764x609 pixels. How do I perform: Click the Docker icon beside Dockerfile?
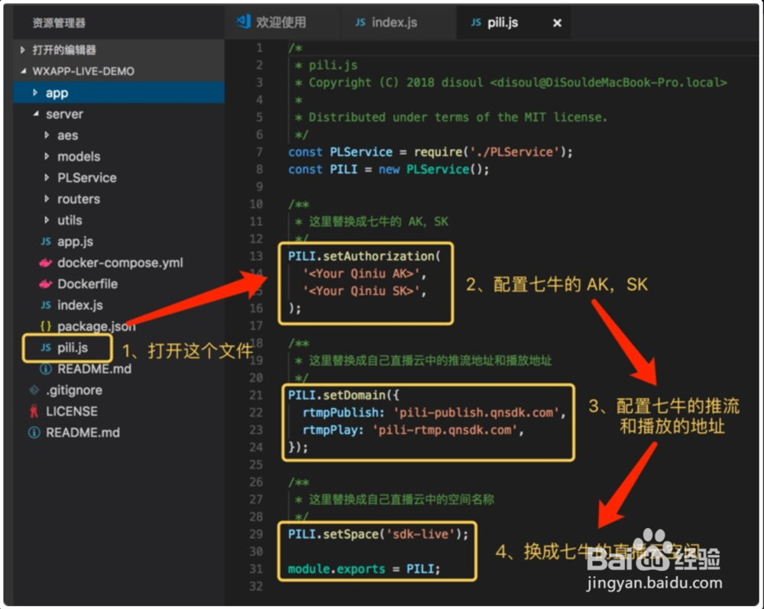tap(45, 284)
